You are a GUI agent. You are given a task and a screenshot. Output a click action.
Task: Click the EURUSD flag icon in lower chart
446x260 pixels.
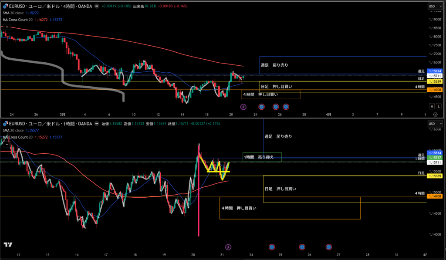click(5, 124)
